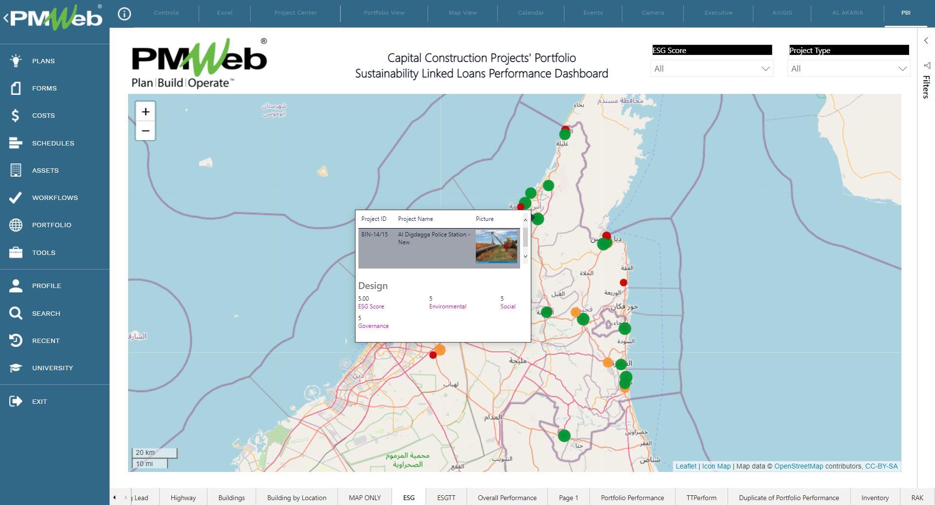Switch to the ESGTT report page tab
This screenshot has height=505, width=935.
pyautogui.click(x=446, y=498)
